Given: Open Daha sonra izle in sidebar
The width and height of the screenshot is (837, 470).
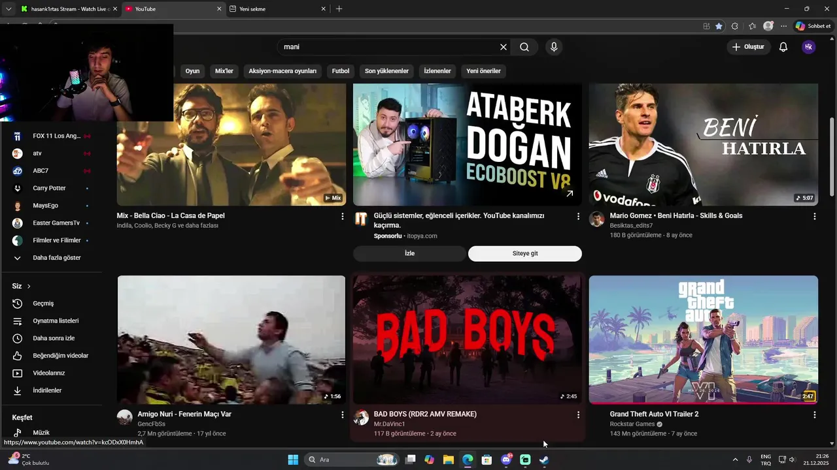Looking at the screenshot, I should (51, 338).
